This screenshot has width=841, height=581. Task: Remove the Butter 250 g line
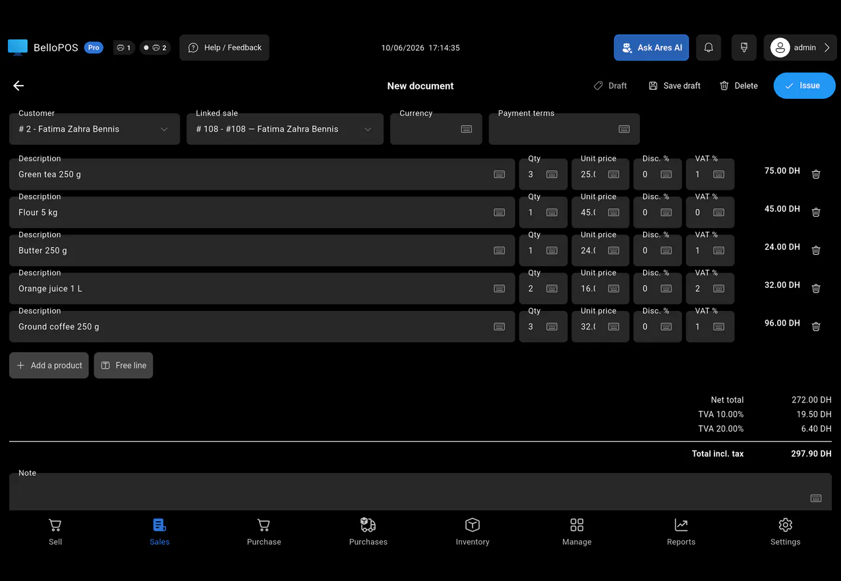[816, 251]
